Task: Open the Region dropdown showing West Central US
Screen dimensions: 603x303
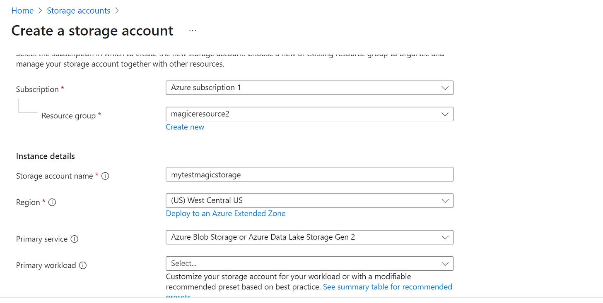Action: (x=445, y=200)
